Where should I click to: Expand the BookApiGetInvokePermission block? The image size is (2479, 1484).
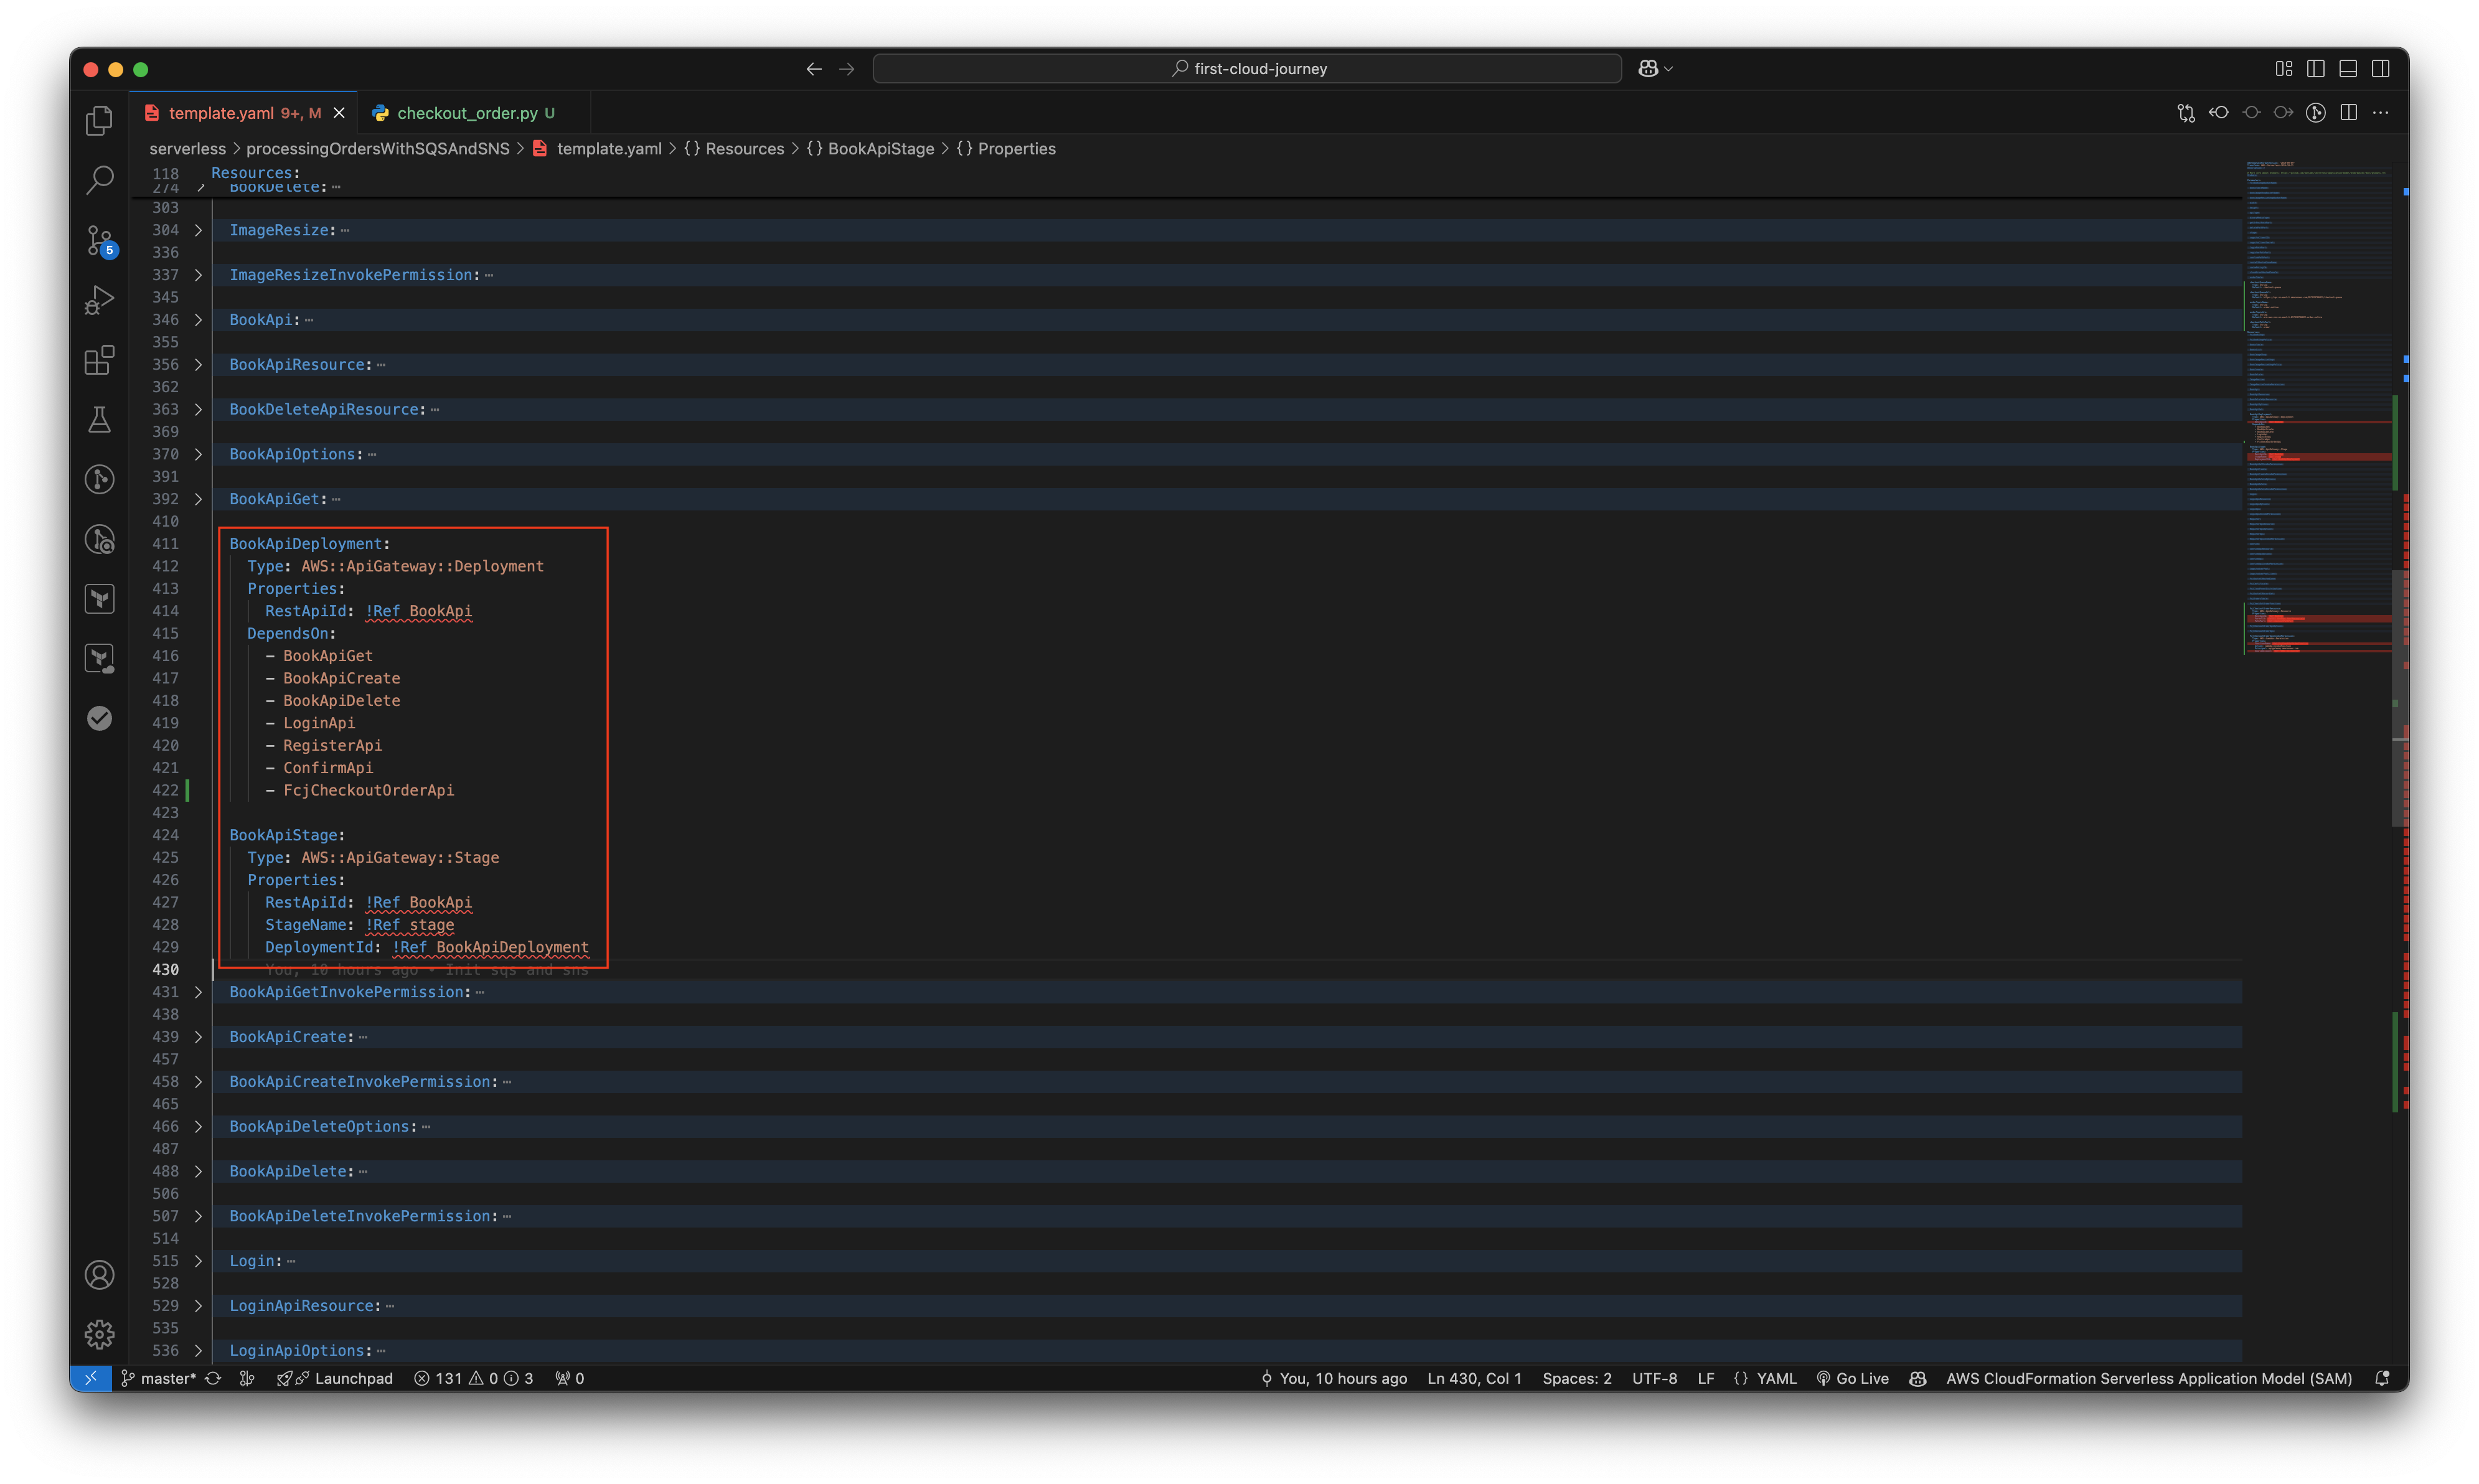tap(198, 992)
